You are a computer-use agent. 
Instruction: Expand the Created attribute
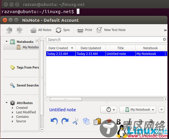point(13,108)
